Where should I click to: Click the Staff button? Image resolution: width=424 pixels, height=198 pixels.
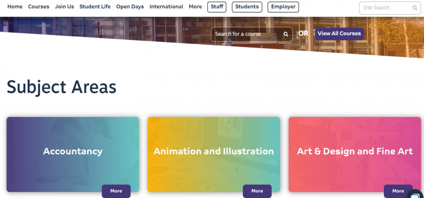click(217, 7)
